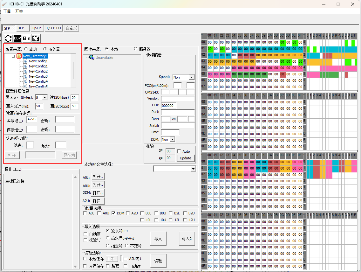Select the New_Directory1 folder icon
The image size is (361, 272).
point(19,56)
